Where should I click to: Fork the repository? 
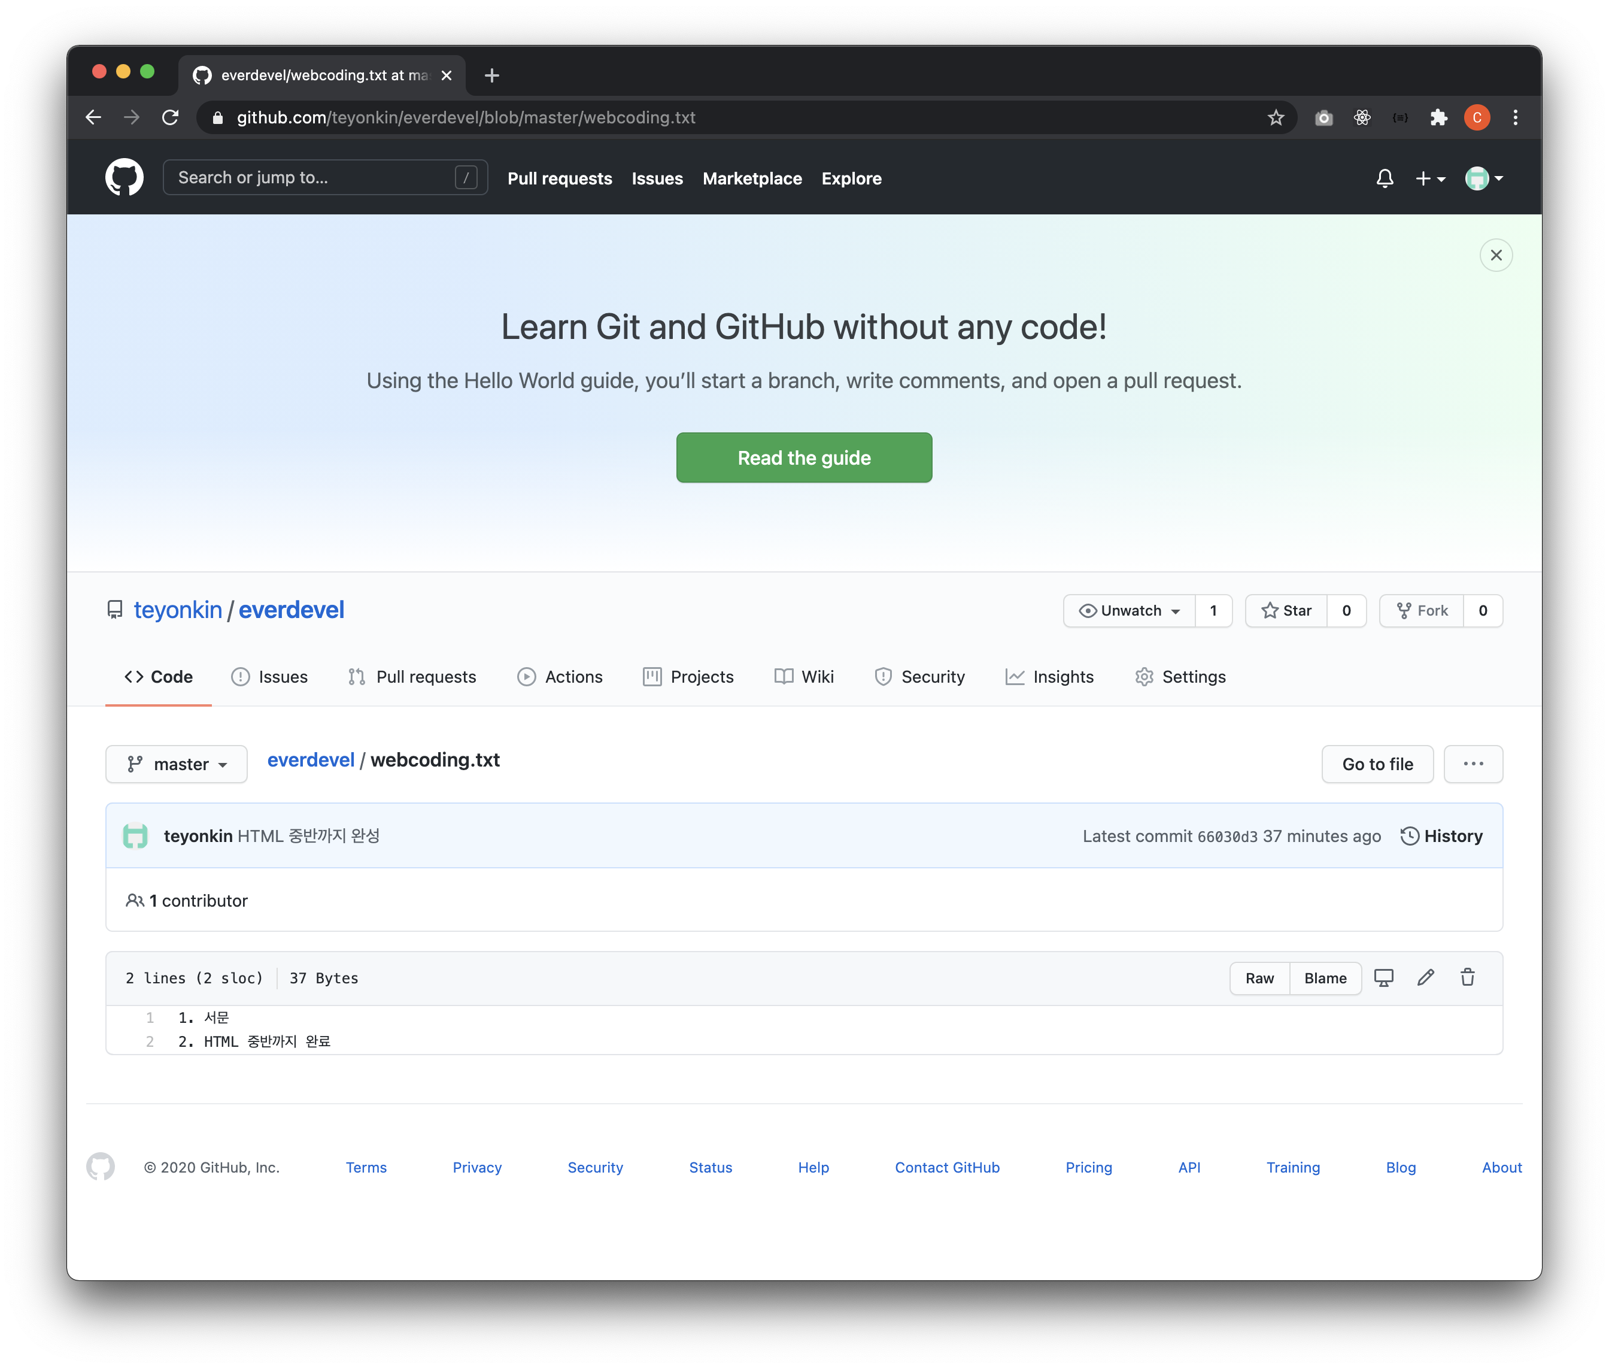pyautogui.click(x=1422, y=611)
